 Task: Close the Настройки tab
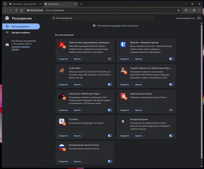(40, 4)
